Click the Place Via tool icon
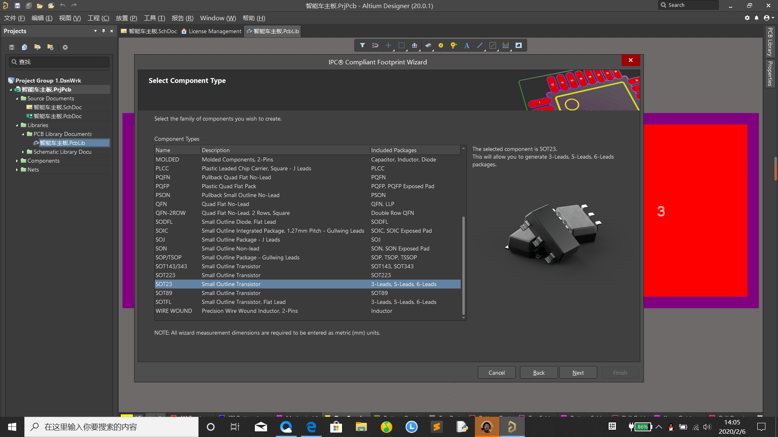 tap(453, 45)
